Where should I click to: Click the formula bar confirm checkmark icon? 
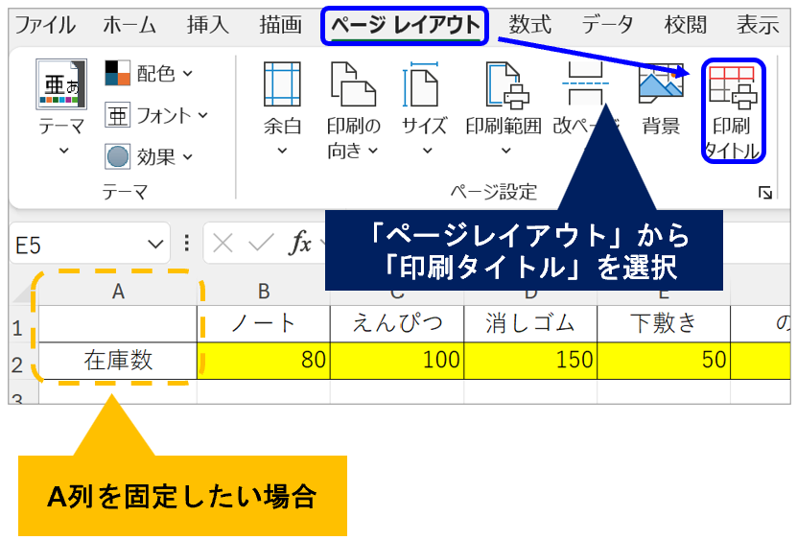click(261, 243)
